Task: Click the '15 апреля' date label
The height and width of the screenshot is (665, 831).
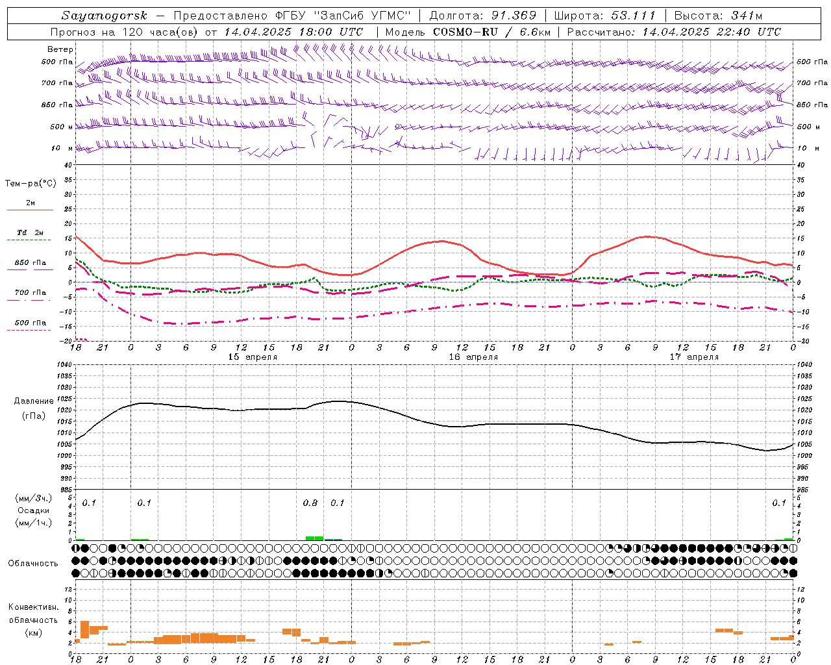Action: coord(253,357)
